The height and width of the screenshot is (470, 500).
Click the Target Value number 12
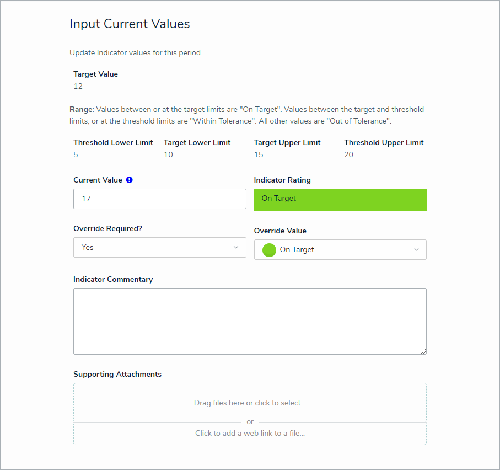(x=78, y=86)
